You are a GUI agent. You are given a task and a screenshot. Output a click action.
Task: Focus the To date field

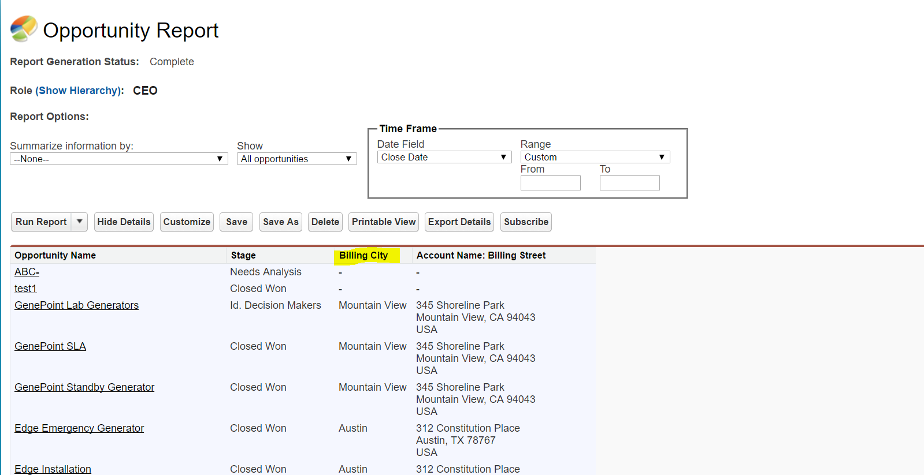pyautogui.click(x=630, y=183)
